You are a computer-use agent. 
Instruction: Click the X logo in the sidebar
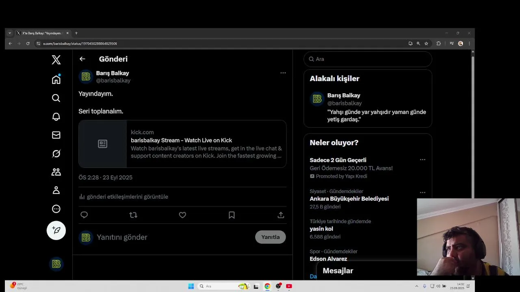pos(56,60)
